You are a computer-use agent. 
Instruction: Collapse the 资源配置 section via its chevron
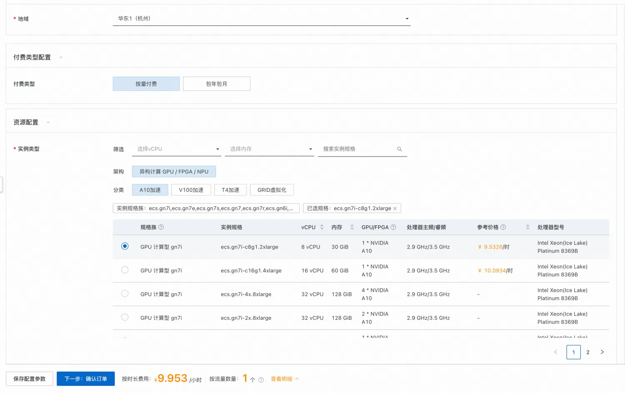point(48,122)
